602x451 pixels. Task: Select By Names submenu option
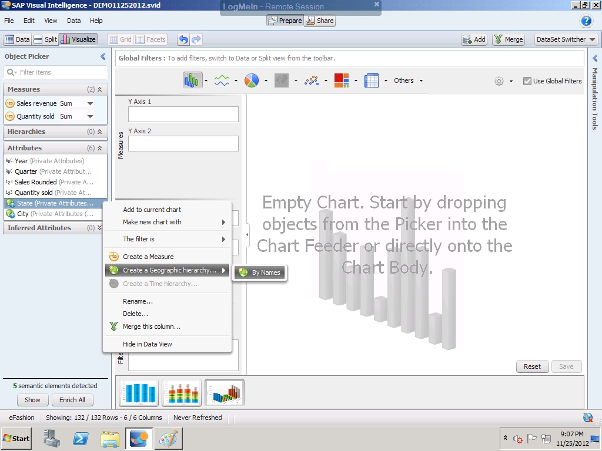tap(260, 272)
